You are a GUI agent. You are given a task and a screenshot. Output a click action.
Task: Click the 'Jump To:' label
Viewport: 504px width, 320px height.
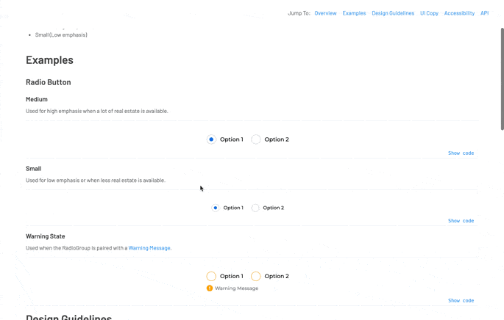click(x=299, y=13)
